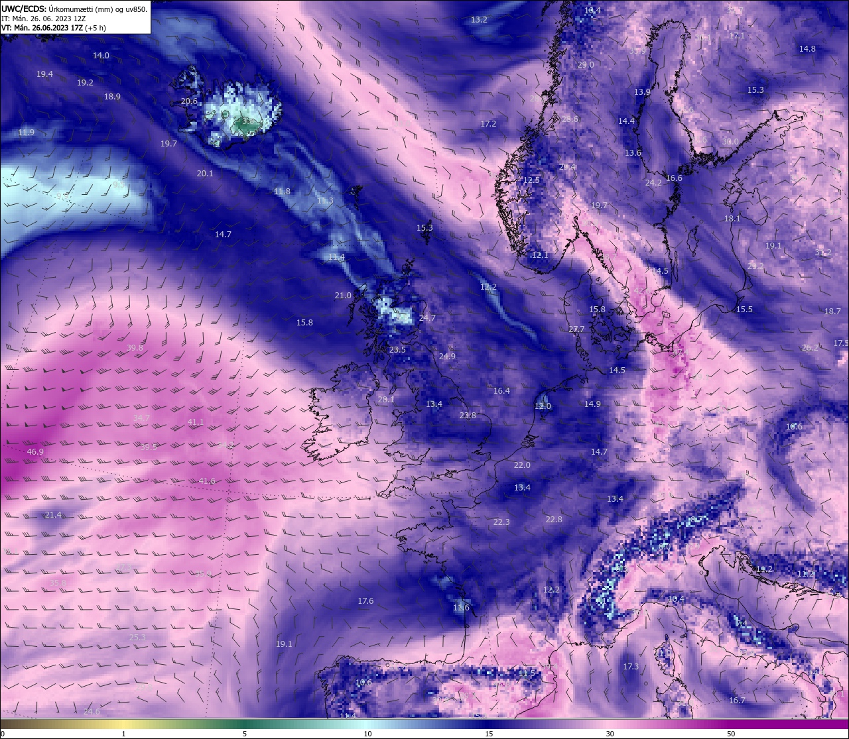Click the value '16.7' over southern Italy
The width and height of the screenshot is (849, 739).
click(x=737, y=701)
